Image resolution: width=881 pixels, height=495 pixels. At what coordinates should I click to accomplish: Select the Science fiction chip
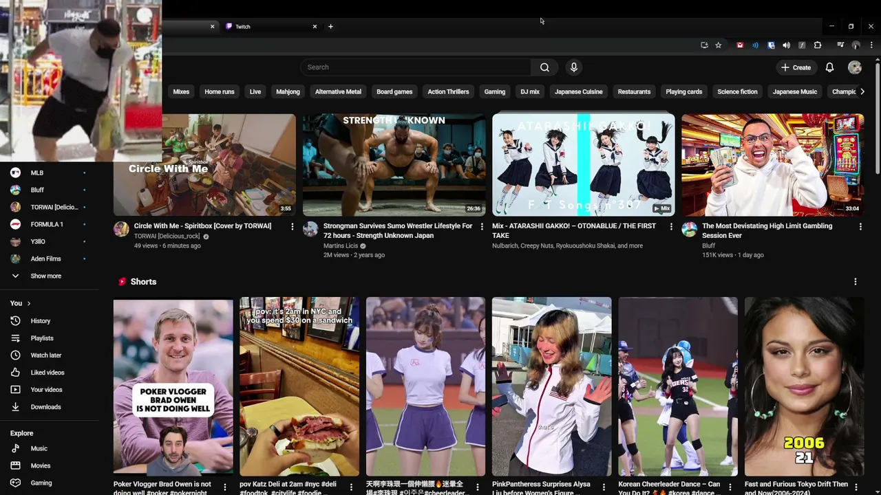(737, 91)
